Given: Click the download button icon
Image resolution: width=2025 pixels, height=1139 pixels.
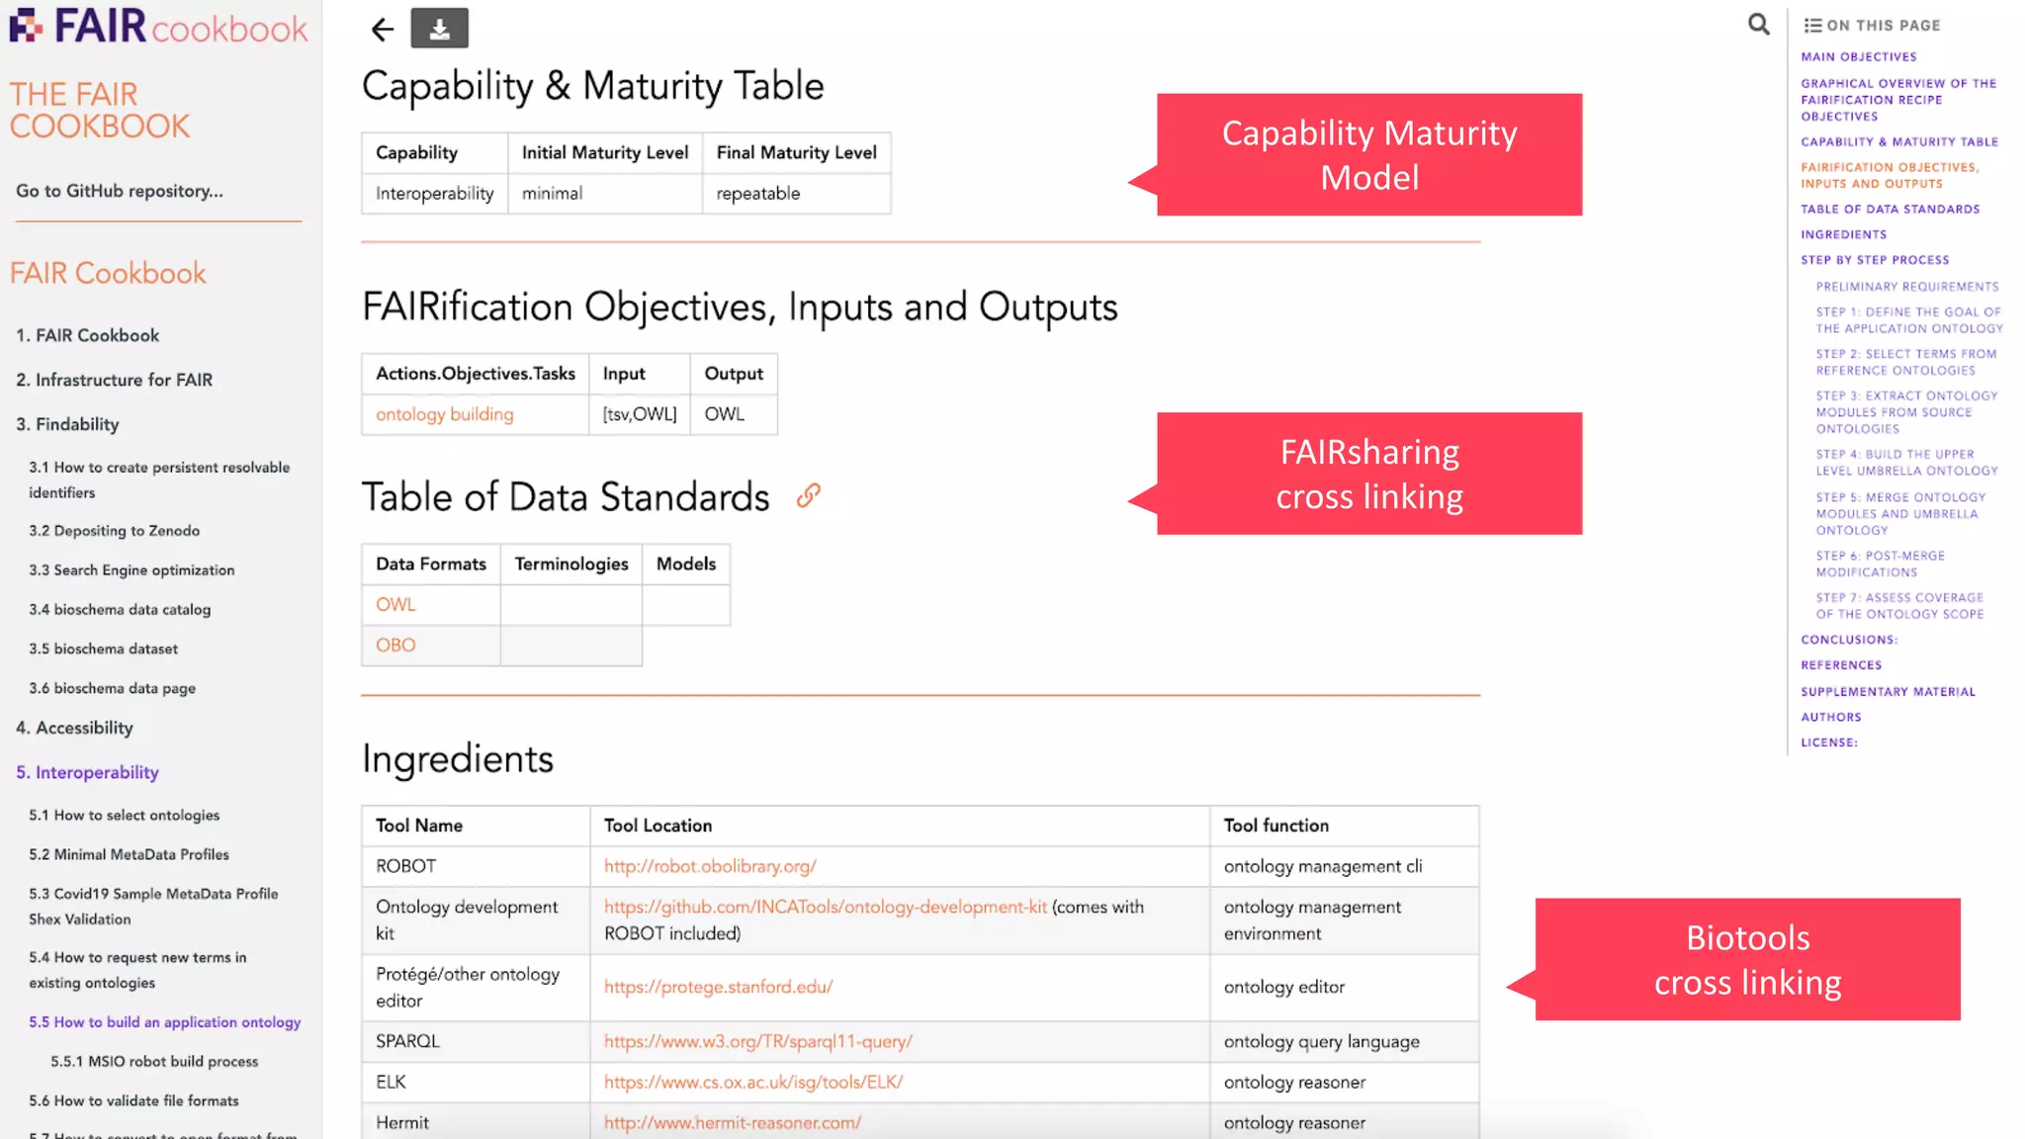Looking at the screenshot, I should pos(440,29).
